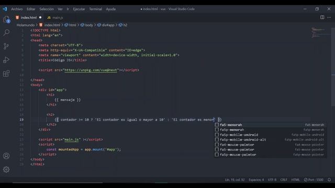The height and width of the screenshot is (188, 335).
Task: Open the Ayuda menu
Action: [x=110, y=9]
